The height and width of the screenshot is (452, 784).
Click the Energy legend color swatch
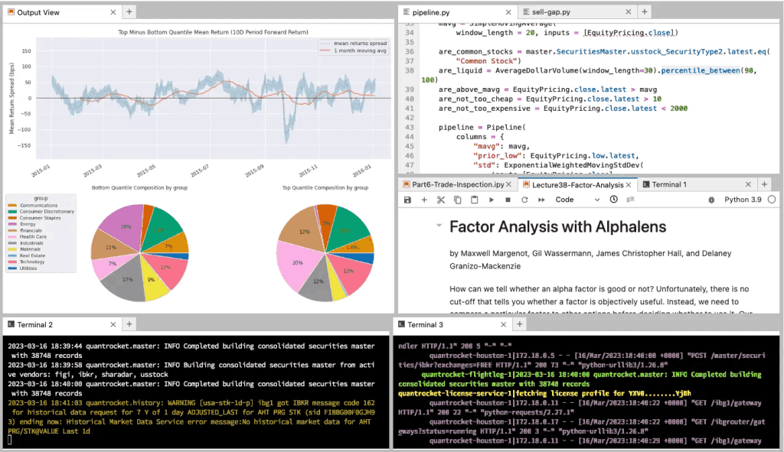pos(12,224)
